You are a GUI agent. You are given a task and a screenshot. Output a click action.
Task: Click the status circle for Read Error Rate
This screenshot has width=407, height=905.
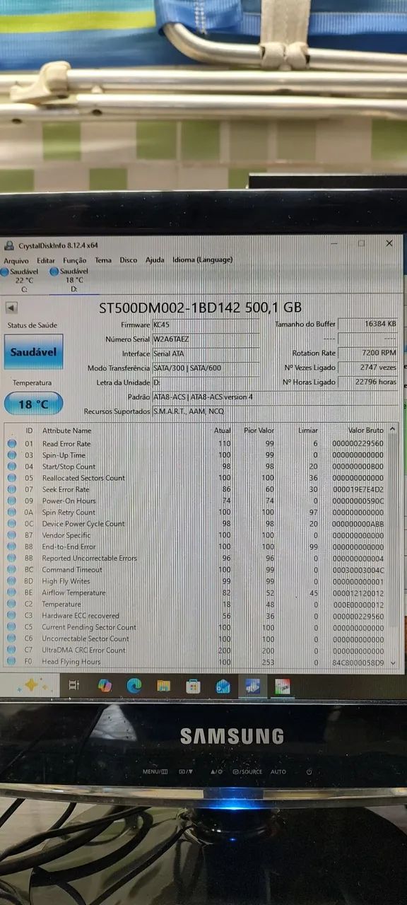click(x=11, y=443)
